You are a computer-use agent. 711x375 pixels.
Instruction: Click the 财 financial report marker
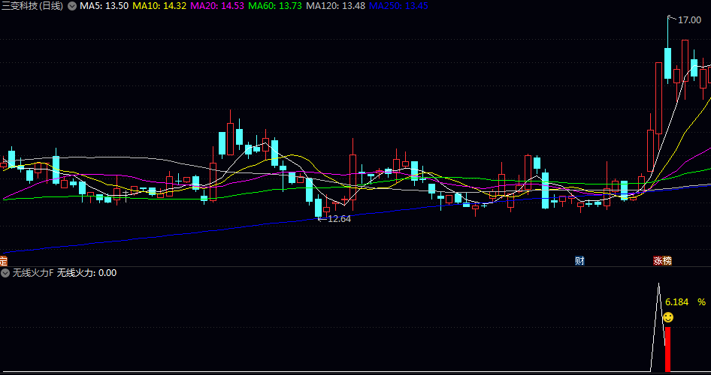579,261
